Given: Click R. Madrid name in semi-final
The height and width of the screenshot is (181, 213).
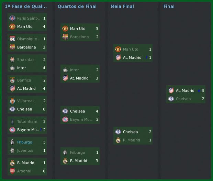Looking at the screenshot, I should point(132,140).
